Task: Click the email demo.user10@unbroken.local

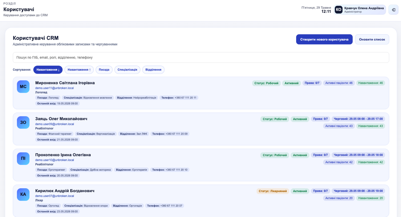Action: pyautogui.click(x=54, y=160)
